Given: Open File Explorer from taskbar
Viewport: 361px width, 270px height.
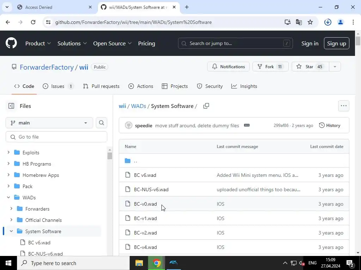Looking at the screenshot, I should [x=139, y=263].
